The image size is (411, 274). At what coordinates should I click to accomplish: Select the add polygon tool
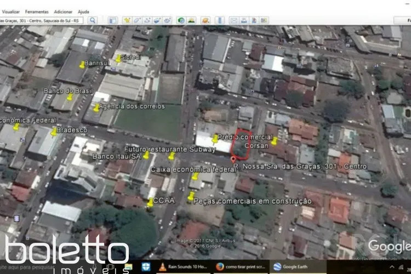click(x=137, y=20)
